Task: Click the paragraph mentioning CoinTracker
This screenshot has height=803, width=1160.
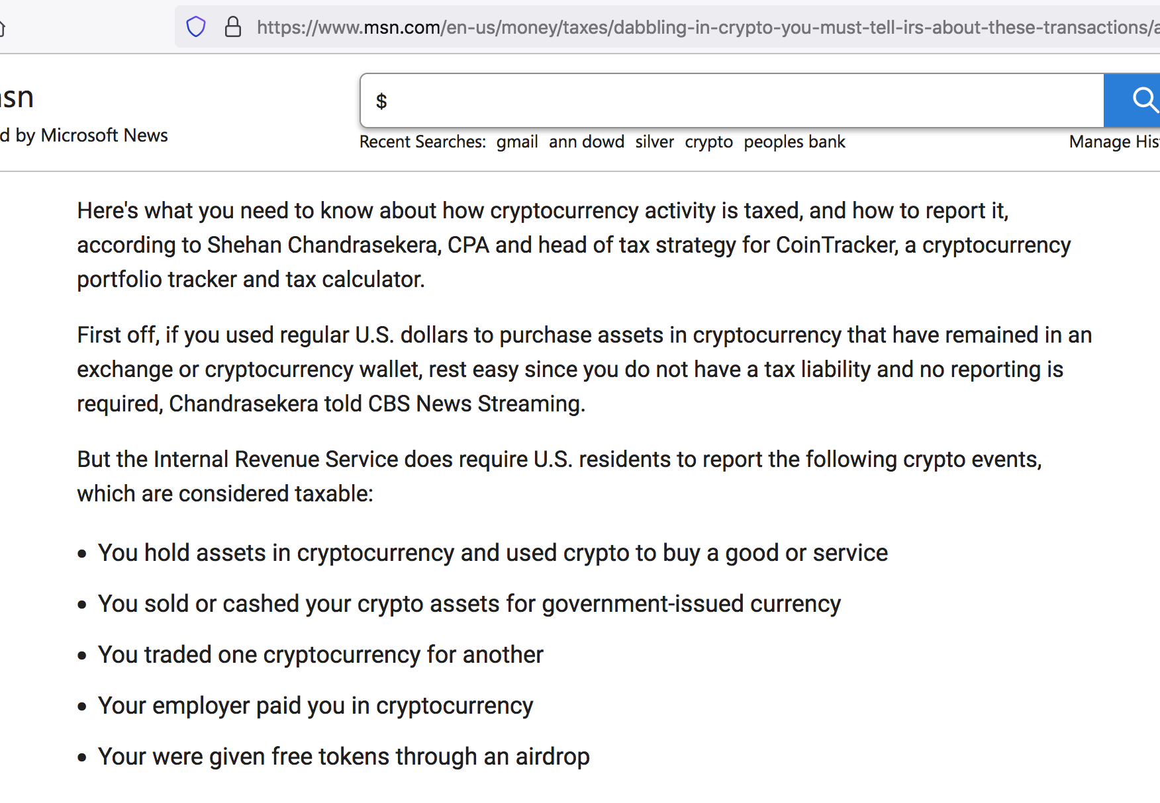Action: 573,245
